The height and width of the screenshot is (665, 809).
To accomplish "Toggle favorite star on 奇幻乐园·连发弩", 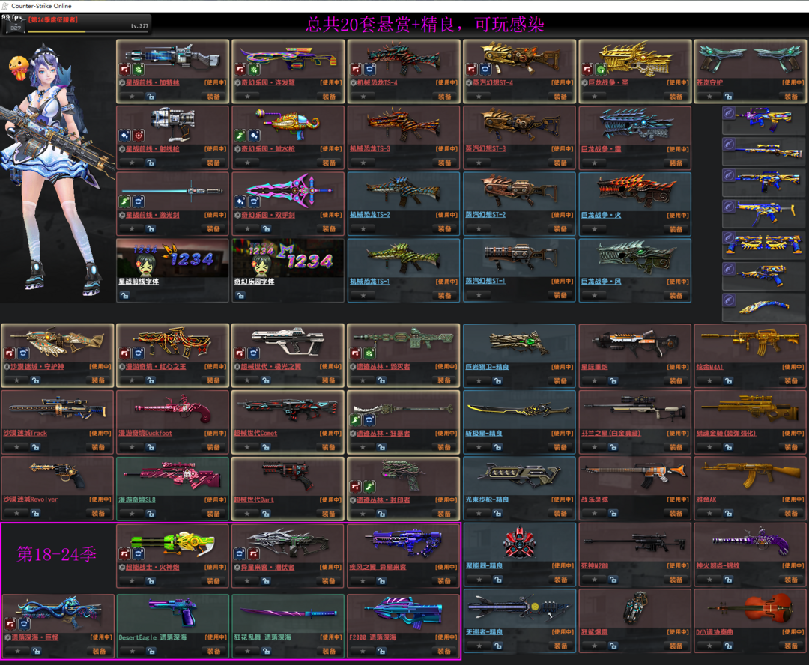I will pos(247,97).
